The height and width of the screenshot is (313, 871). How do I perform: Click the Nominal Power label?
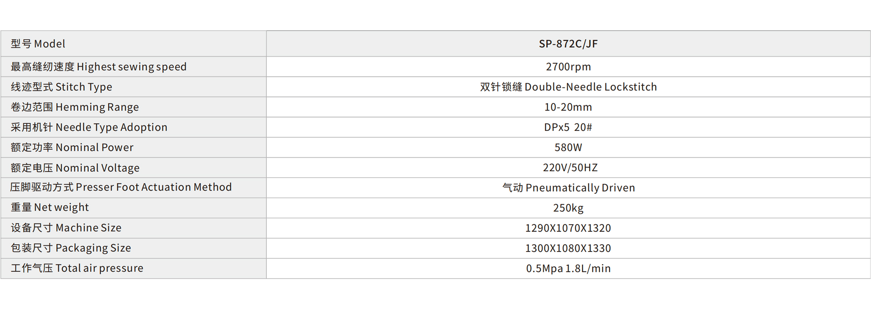72,148
